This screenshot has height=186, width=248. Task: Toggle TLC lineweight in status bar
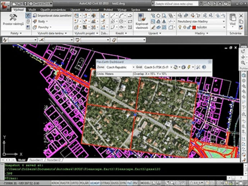[x=130, y=183]
